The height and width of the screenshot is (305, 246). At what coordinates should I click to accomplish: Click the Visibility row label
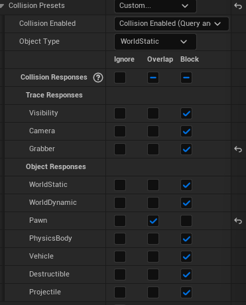44,113
